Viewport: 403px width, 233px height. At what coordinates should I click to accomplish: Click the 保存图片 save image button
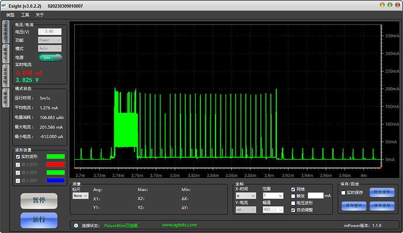[x=353, y=206]
